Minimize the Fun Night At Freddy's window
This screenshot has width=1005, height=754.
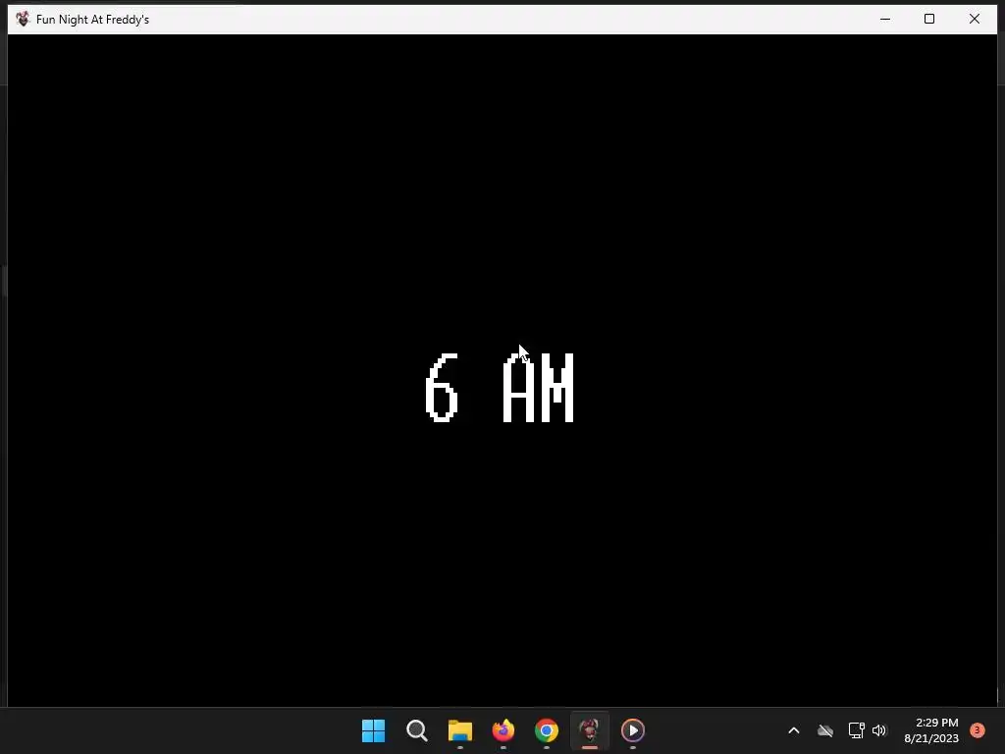click(885, 20)
